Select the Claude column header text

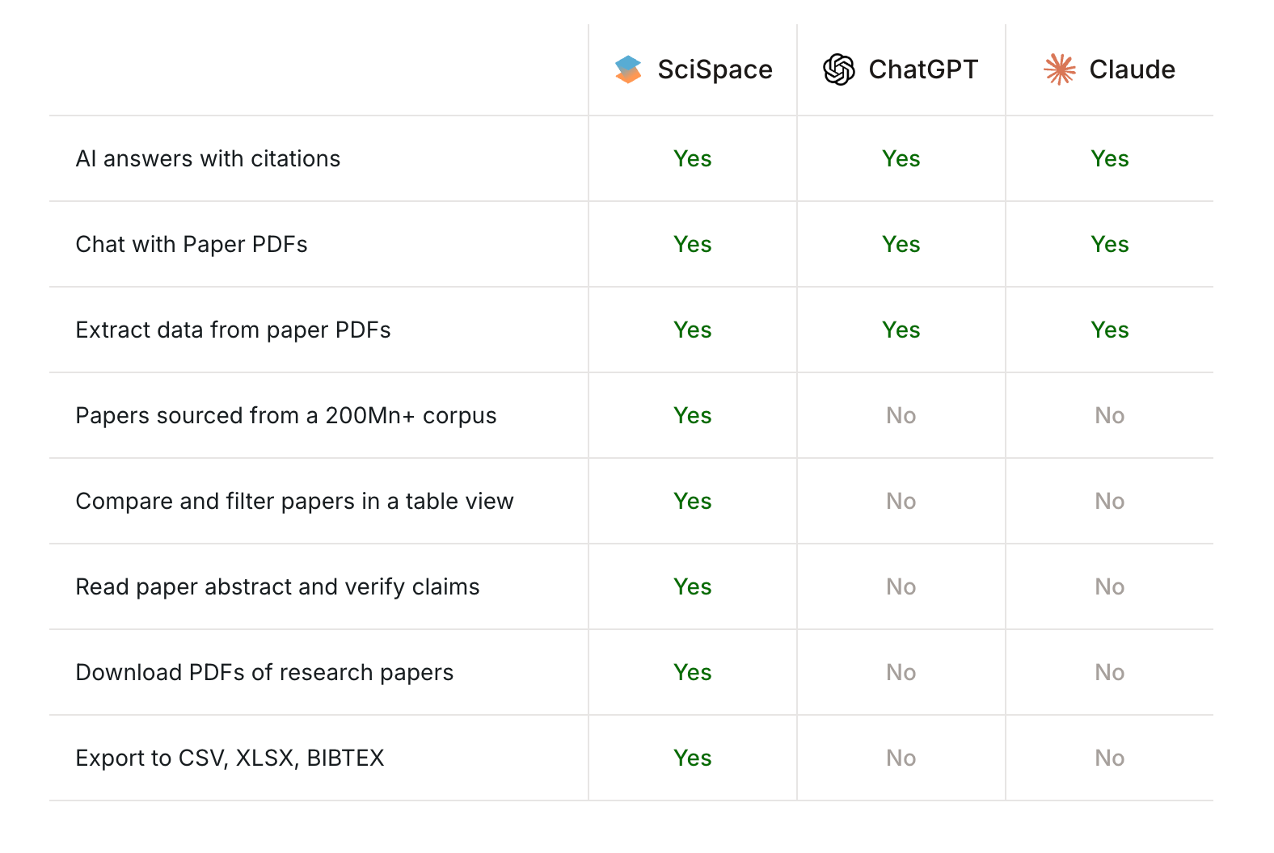tap(1132, 69)
